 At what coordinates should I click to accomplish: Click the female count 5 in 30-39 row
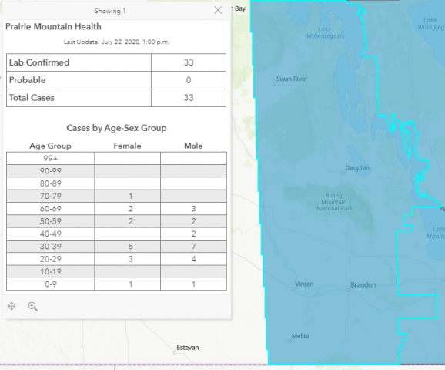(131, 247)
